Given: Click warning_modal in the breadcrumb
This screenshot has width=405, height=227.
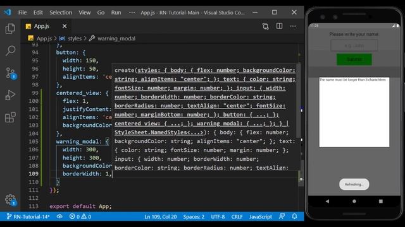Looking at the screenshot, I should [116, 38].
